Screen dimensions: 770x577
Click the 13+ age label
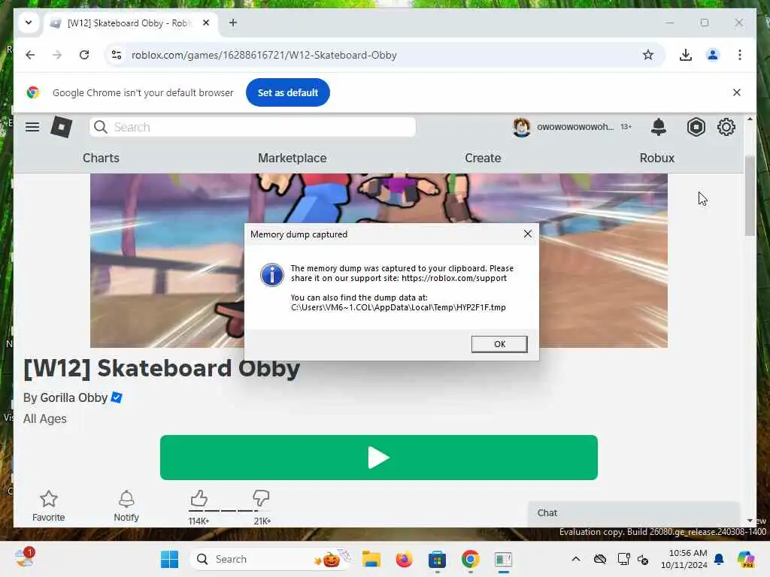pyautogui.click(x=626, y=126)
